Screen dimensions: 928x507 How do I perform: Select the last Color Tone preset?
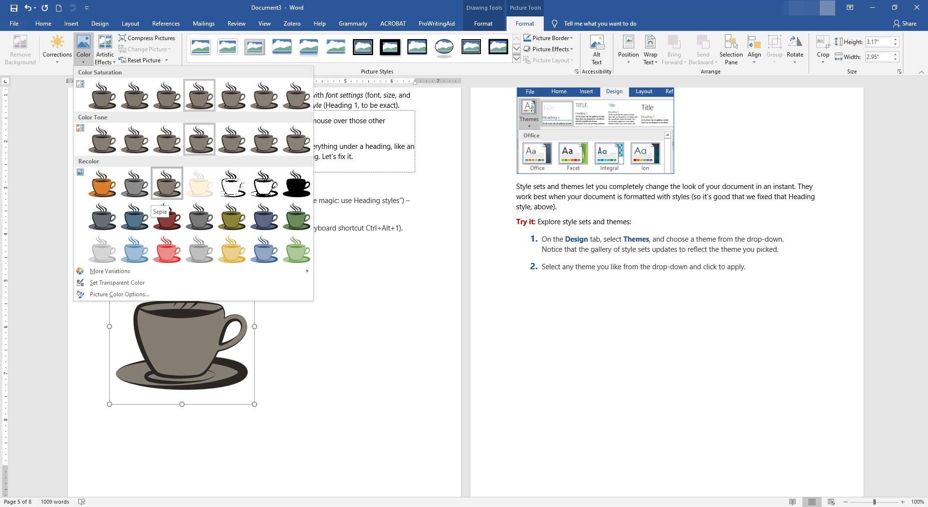click(x=296, y=139)
